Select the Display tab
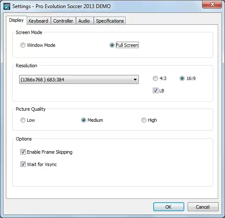225x218 pixels. pyautogui.click(x=17, y=20)
